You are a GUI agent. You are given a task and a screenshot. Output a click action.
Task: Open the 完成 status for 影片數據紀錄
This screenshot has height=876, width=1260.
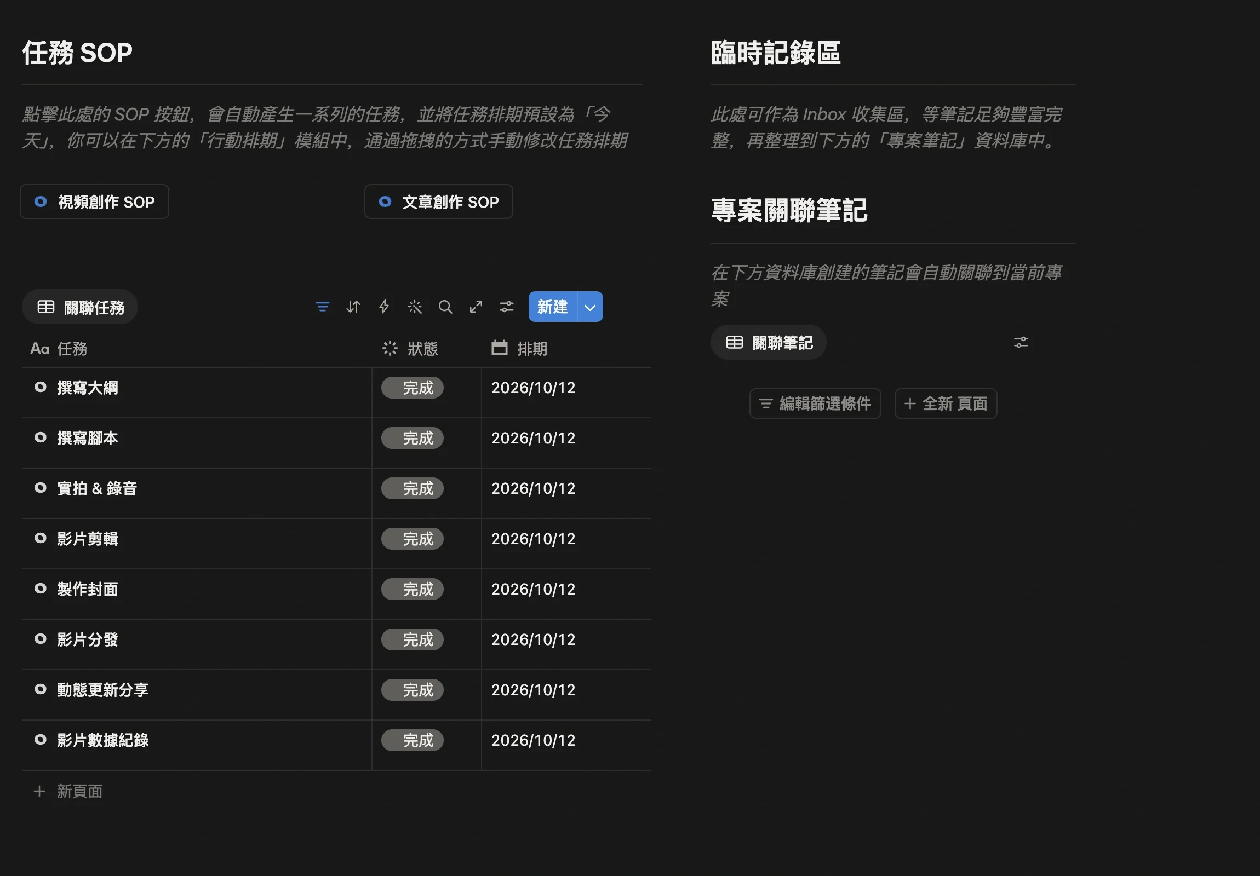tap(412, 741)
